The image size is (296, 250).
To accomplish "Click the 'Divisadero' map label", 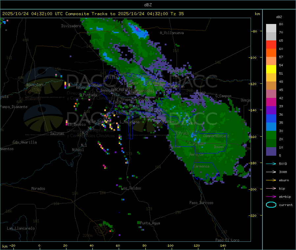I will pyautogui.click(x=71, y=26).
